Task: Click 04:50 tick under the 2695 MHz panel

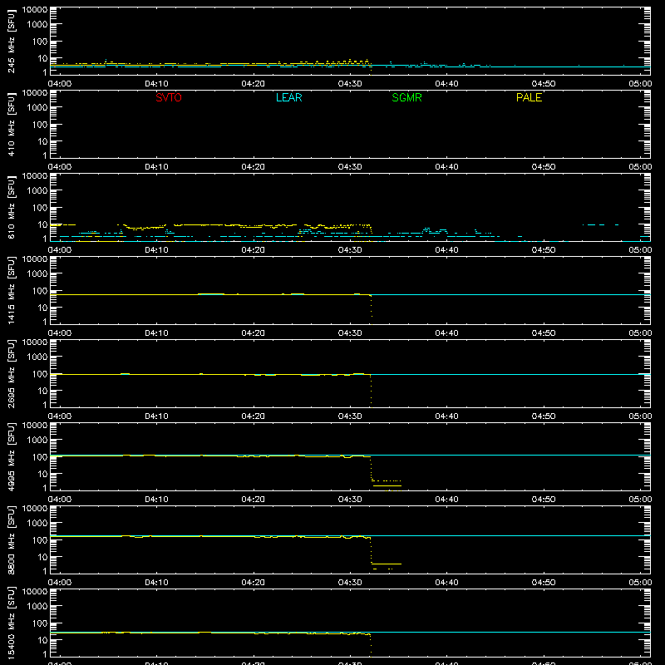Action: [544, 416]
